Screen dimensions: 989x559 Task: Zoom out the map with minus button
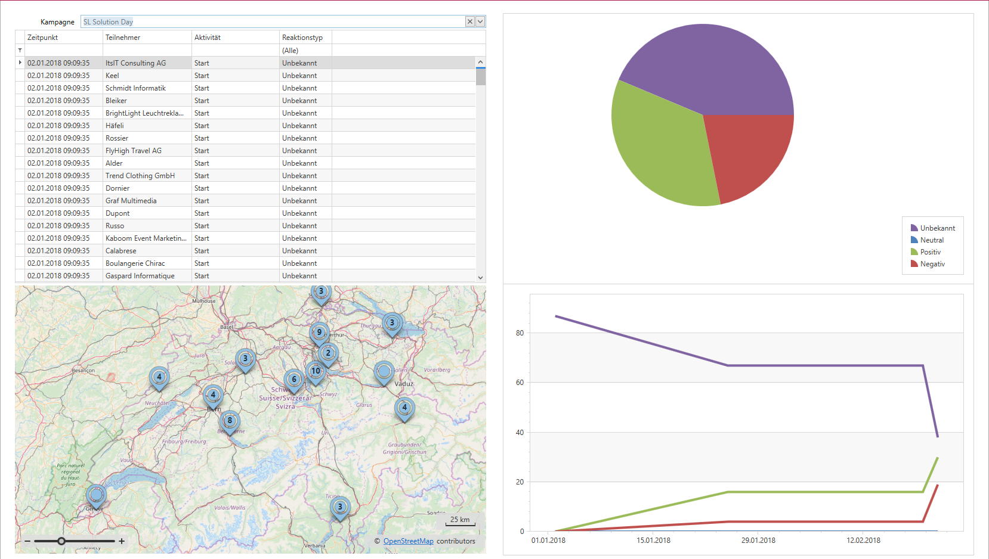27,541
